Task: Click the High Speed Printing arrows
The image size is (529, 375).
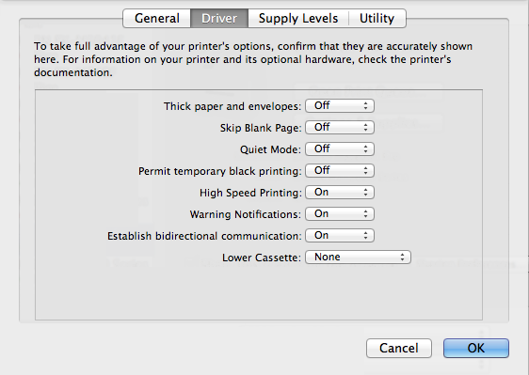Action: coord(365,192)
